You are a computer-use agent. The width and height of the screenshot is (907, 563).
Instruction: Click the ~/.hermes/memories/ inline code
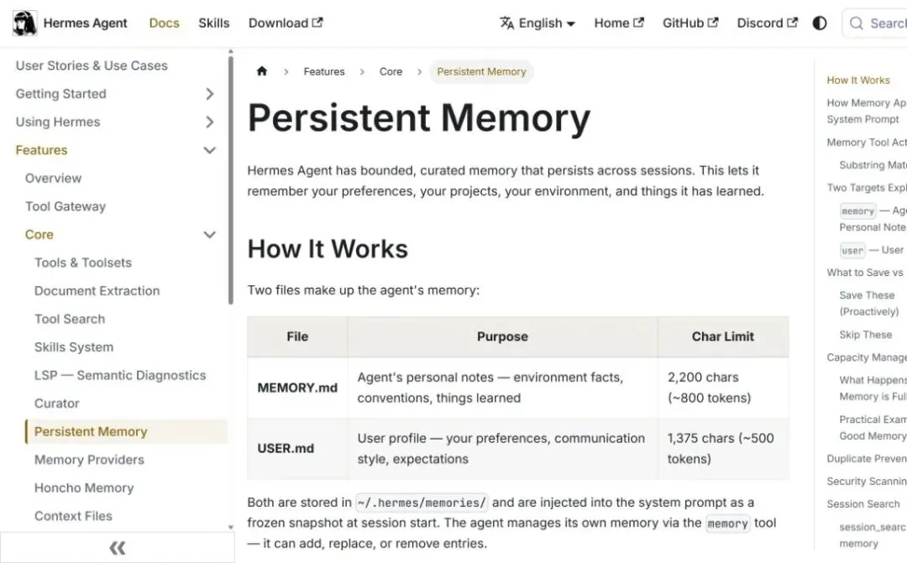[422, 503]
